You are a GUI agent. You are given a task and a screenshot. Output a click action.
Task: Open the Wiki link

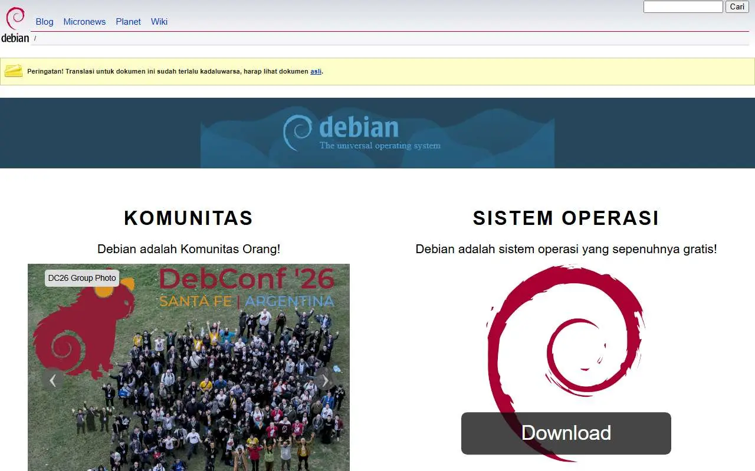[x=159, y=22]
